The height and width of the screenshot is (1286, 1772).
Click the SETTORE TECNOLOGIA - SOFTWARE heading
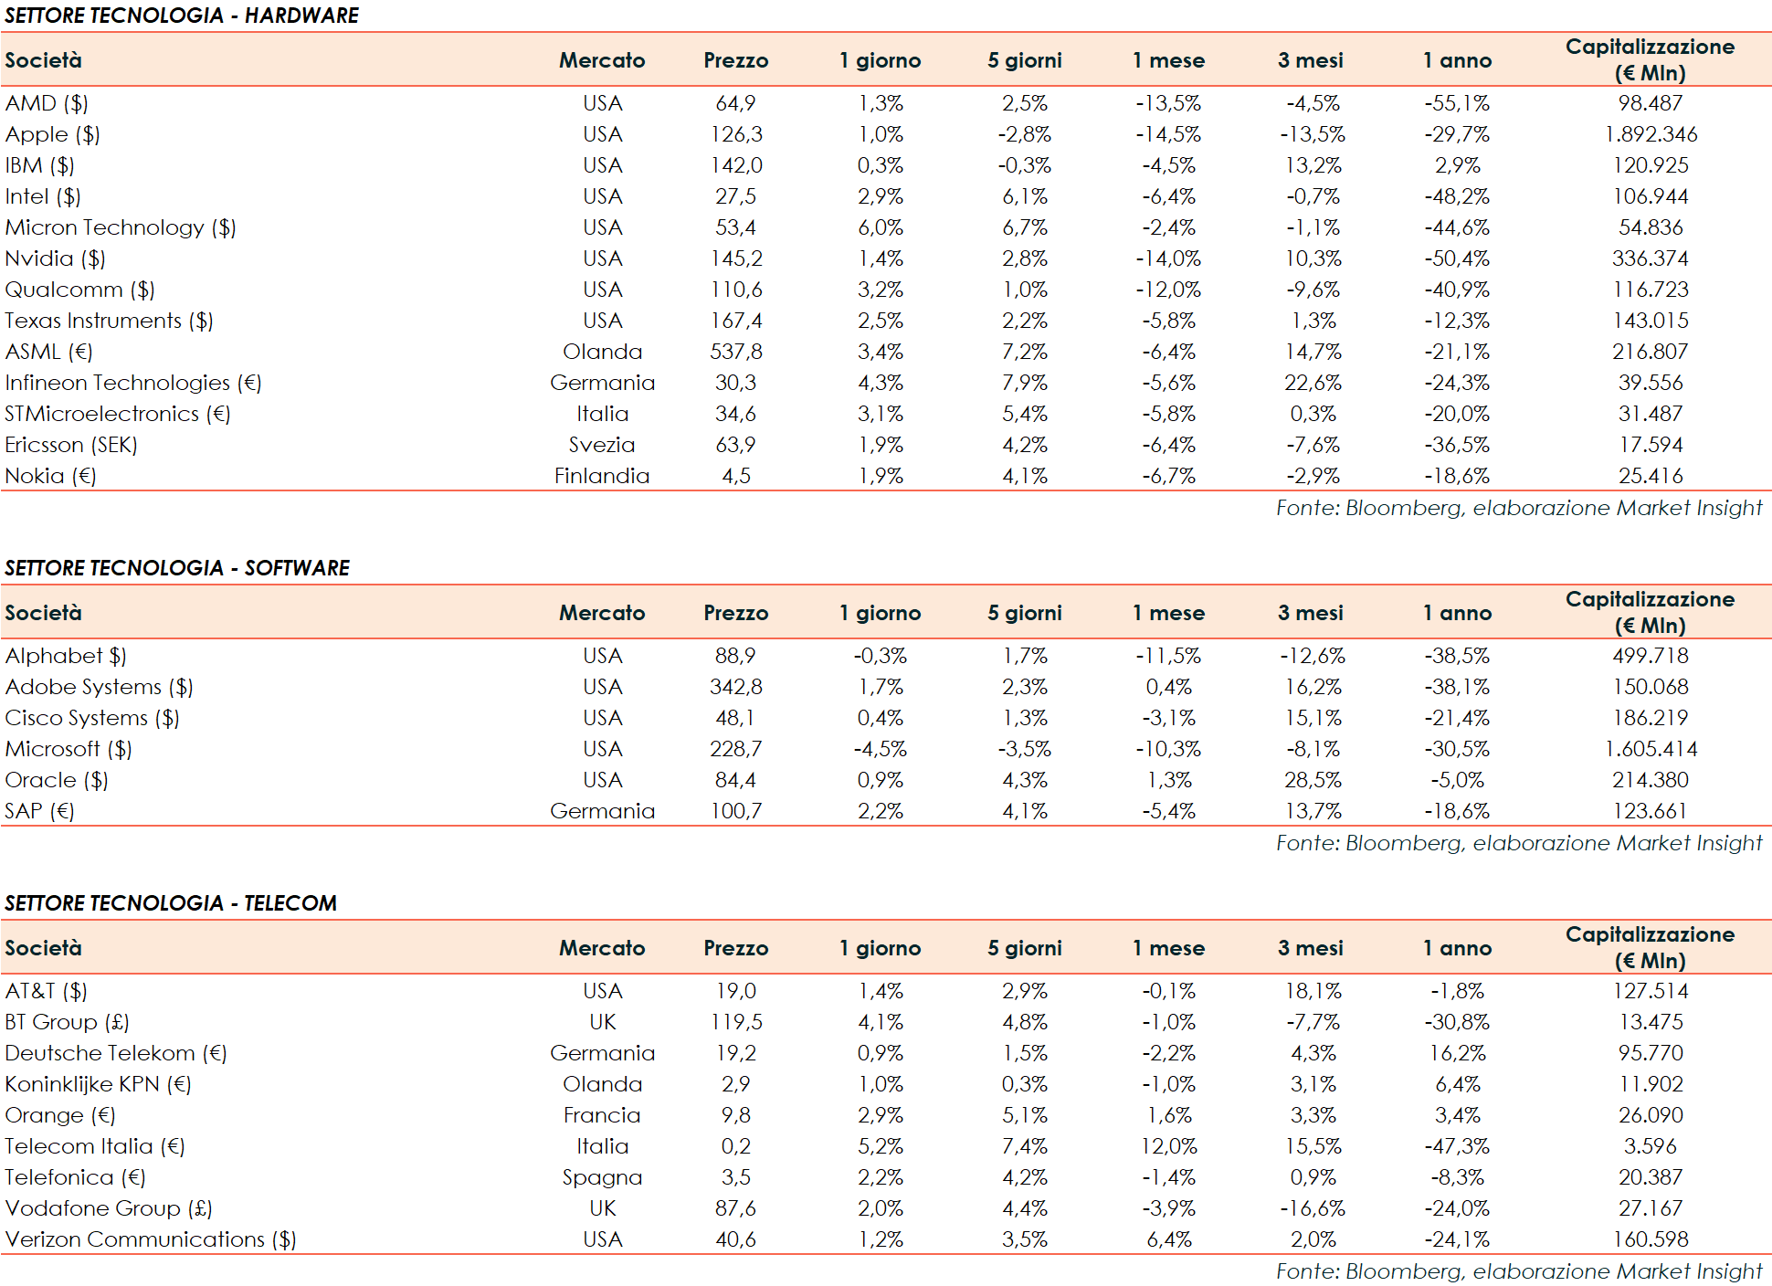pyautogui.click(x=177, y=568)
